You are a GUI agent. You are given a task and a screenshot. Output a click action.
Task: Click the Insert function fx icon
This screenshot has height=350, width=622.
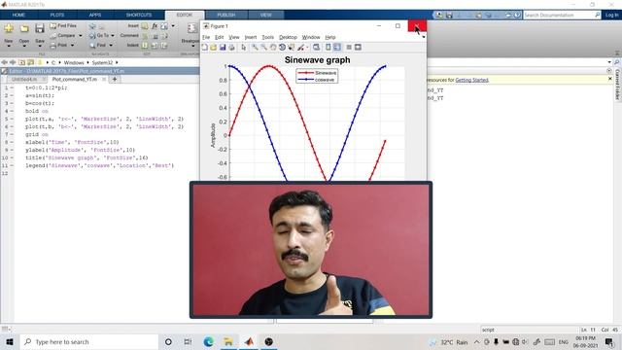coord(155,26)
